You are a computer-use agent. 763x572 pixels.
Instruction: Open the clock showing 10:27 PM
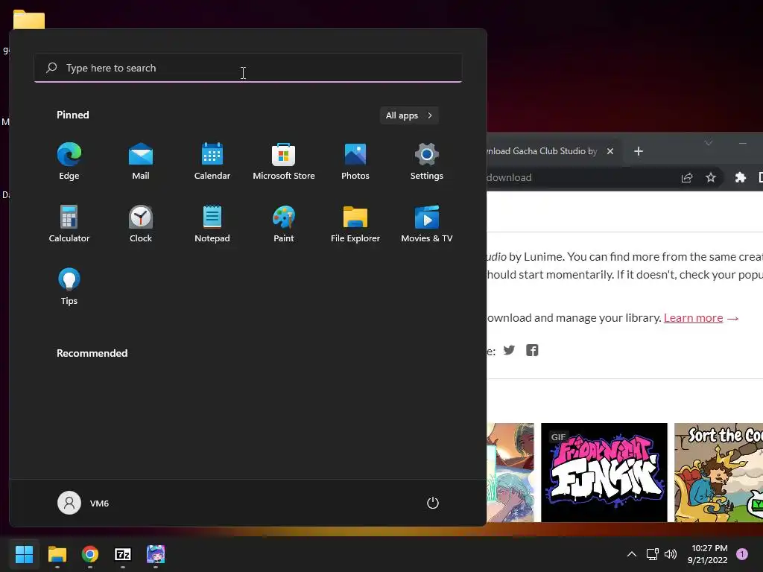708,554
